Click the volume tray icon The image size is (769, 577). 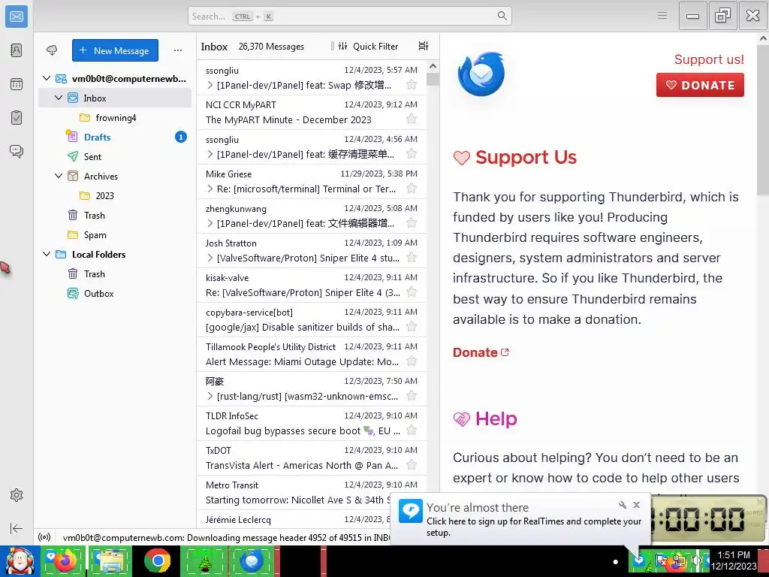pyautogui.click(x=696, y=560)
